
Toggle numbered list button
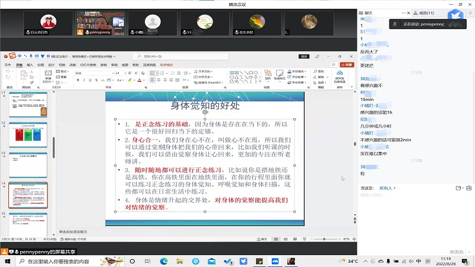(162, 73)
